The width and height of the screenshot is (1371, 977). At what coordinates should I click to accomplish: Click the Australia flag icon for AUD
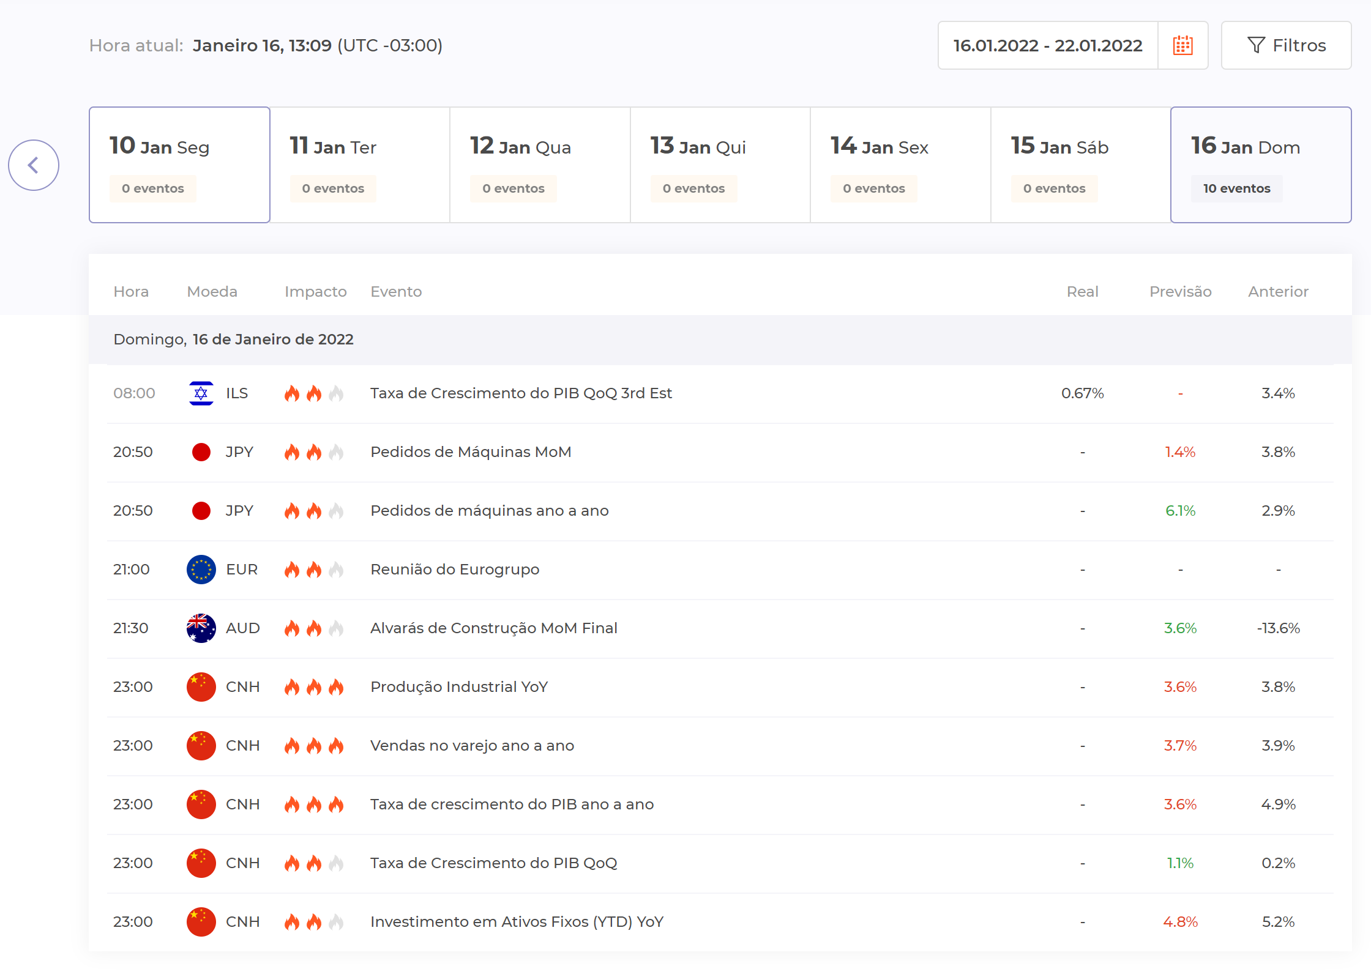click(201, 628)
